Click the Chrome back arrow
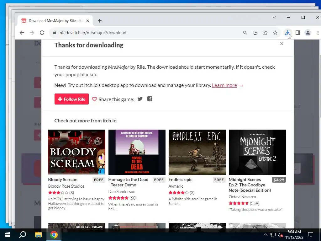 click(22, 33)
